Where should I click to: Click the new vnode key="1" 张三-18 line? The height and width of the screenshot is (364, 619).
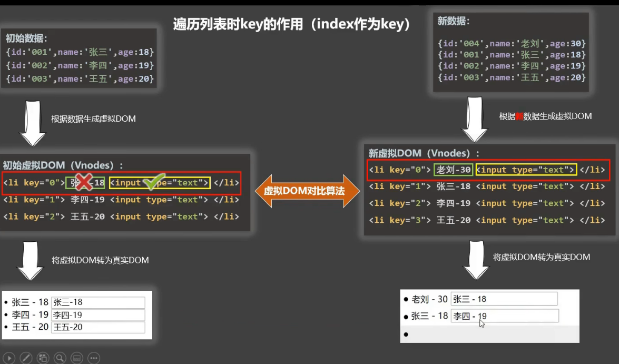pyautogui.click(x=487, y=186)
